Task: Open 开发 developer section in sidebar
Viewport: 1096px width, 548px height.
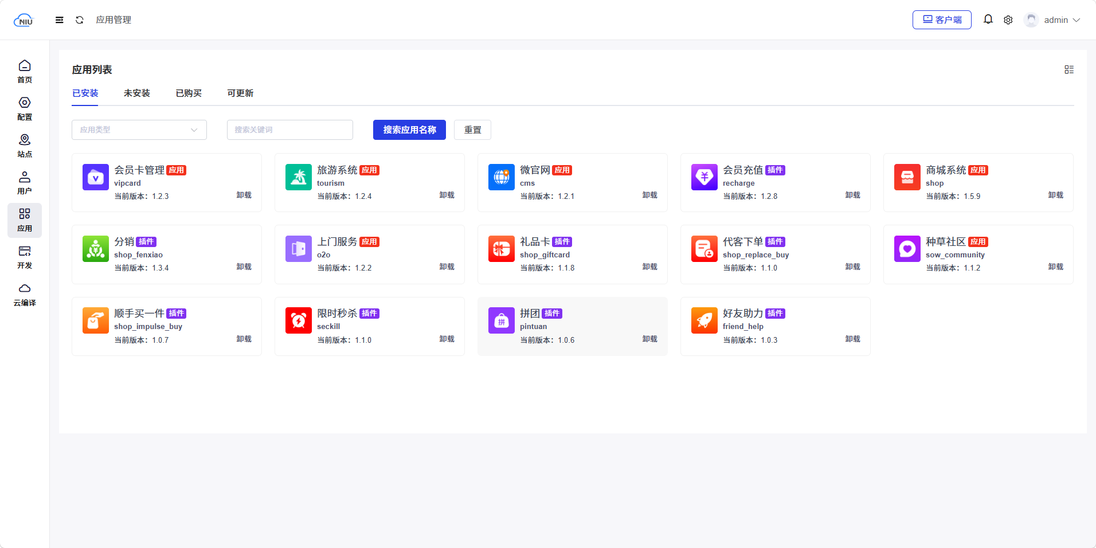Action: tap(25, 257)
